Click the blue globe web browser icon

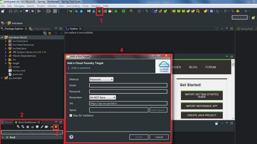[211, 11]
